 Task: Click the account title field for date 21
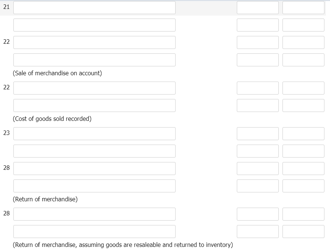pyautogui.click(x=94, y=7)
